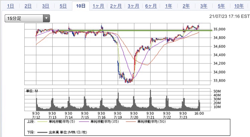Click the 30M volume axis label
The width and height of the screenshot is (250, 137).
coord(217,99)
